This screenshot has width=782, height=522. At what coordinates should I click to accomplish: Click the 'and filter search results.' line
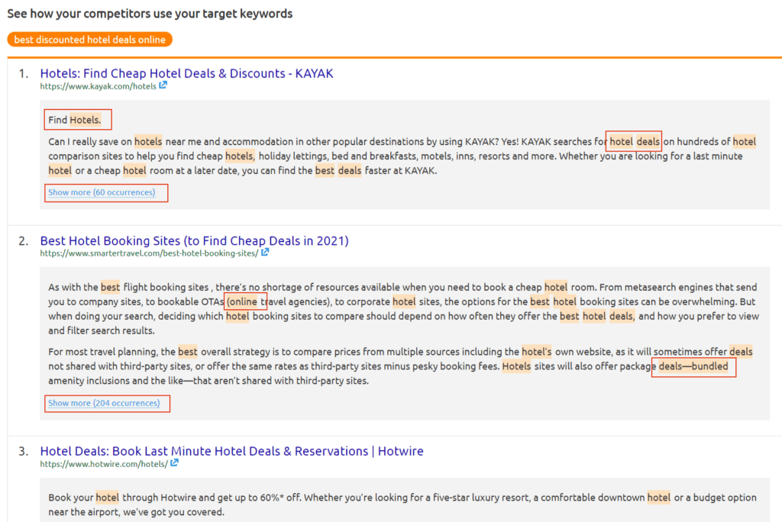pyautogui.click(x=102, y=330)
